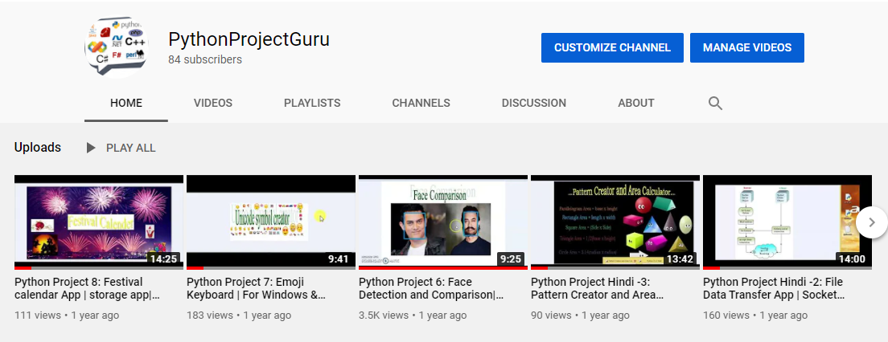Click the 183 views metadata text
The image size is (888, 342).
210,316
